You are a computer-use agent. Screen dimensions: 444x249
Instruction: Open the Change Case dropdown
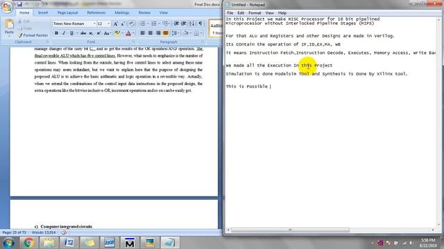pos(107,33)
